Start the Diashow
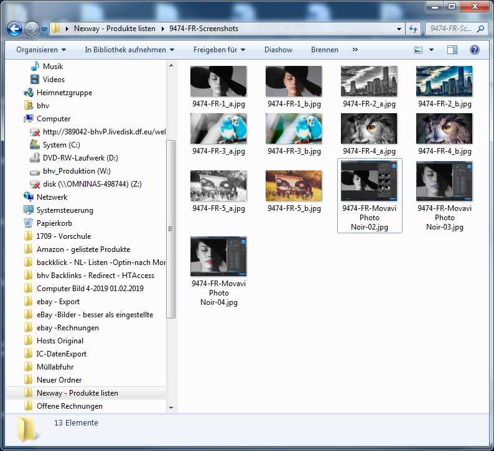This screenshot has width=494, height=451. [x=278, y=50]
